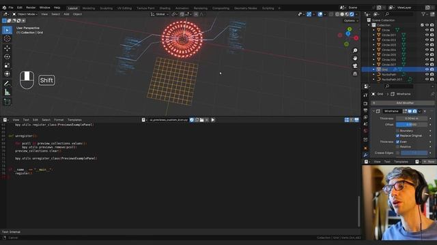Image resolution: width=437 pixels, height=245 pixels.
Task: Click the fake user shield icon
Action: [192, 120]
